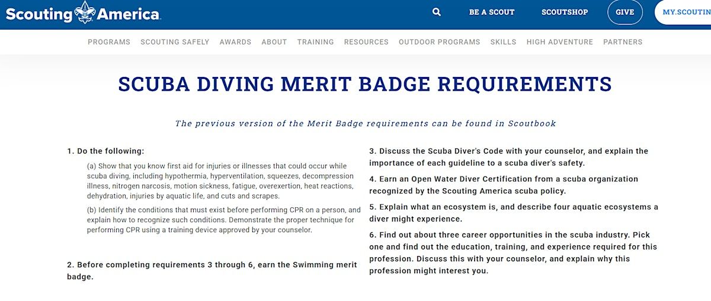Screen dimensions: 711x301
Task: Open the Training menu
Action: point(315,42)
